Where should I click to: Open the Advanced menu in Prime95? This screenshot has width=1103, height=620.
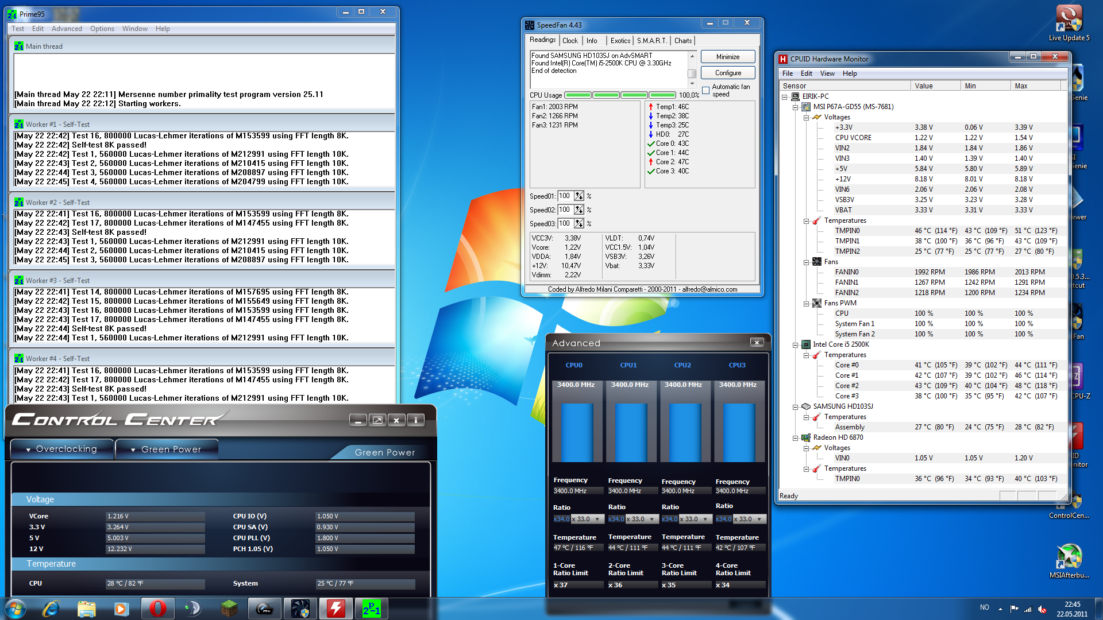click(x=67, y=29)
